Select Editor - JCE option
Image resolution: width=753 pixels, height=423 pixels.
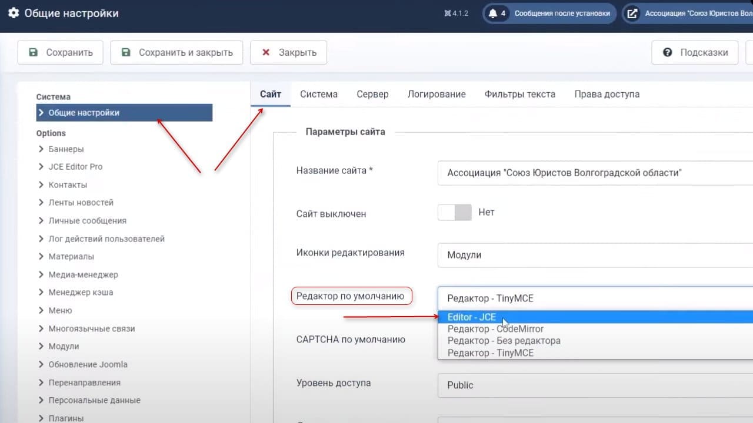tap(595, 317)
